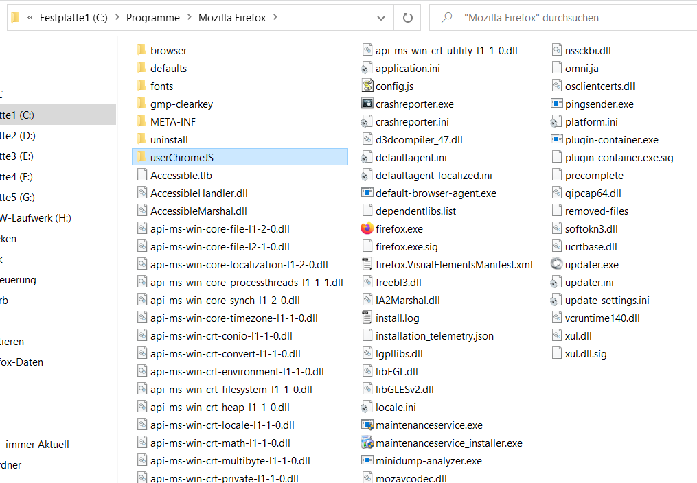Click the Accessible.tlb file icon
Viewport: 697px width, 483px height.
tap(141, 175)
